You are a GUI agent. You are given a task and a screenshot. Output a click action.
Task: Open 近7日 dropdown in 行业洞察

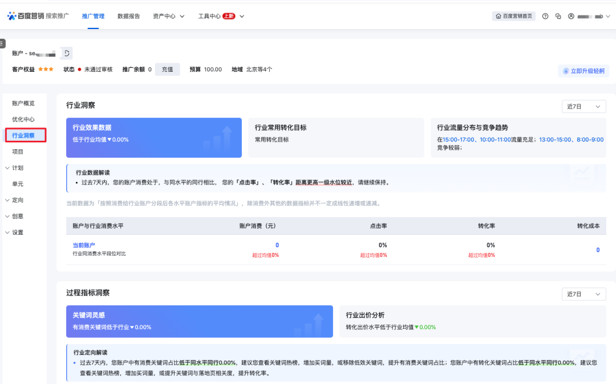tap(584, 107)
